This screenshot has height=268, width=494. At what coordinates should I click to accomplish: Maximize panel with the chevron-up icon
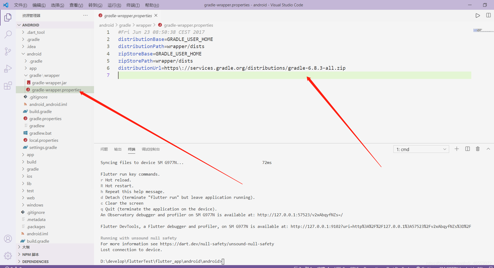click(488, 149)
